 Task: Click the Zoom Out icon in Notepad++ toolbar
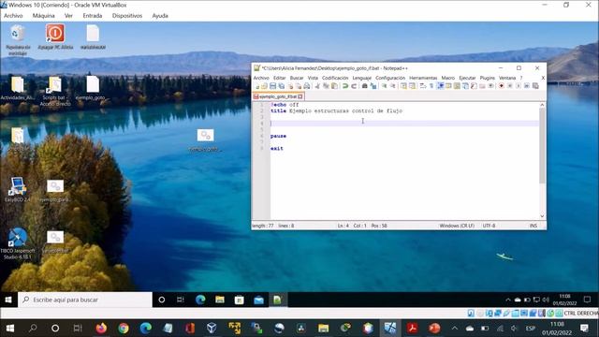[x=393, y=86]
